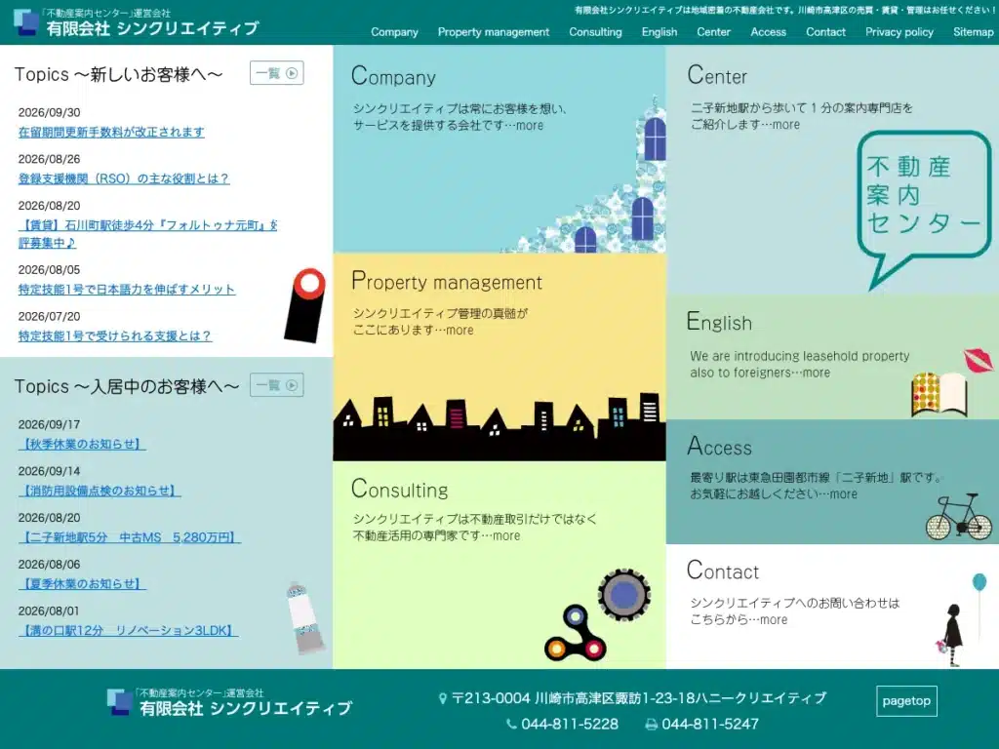Open 【溝の口駅12分 リノベーション3LDK】 listing
Image resolution: width=999 pixels, height=749 pixels.
pyautogui.click(x=128, y=630)
